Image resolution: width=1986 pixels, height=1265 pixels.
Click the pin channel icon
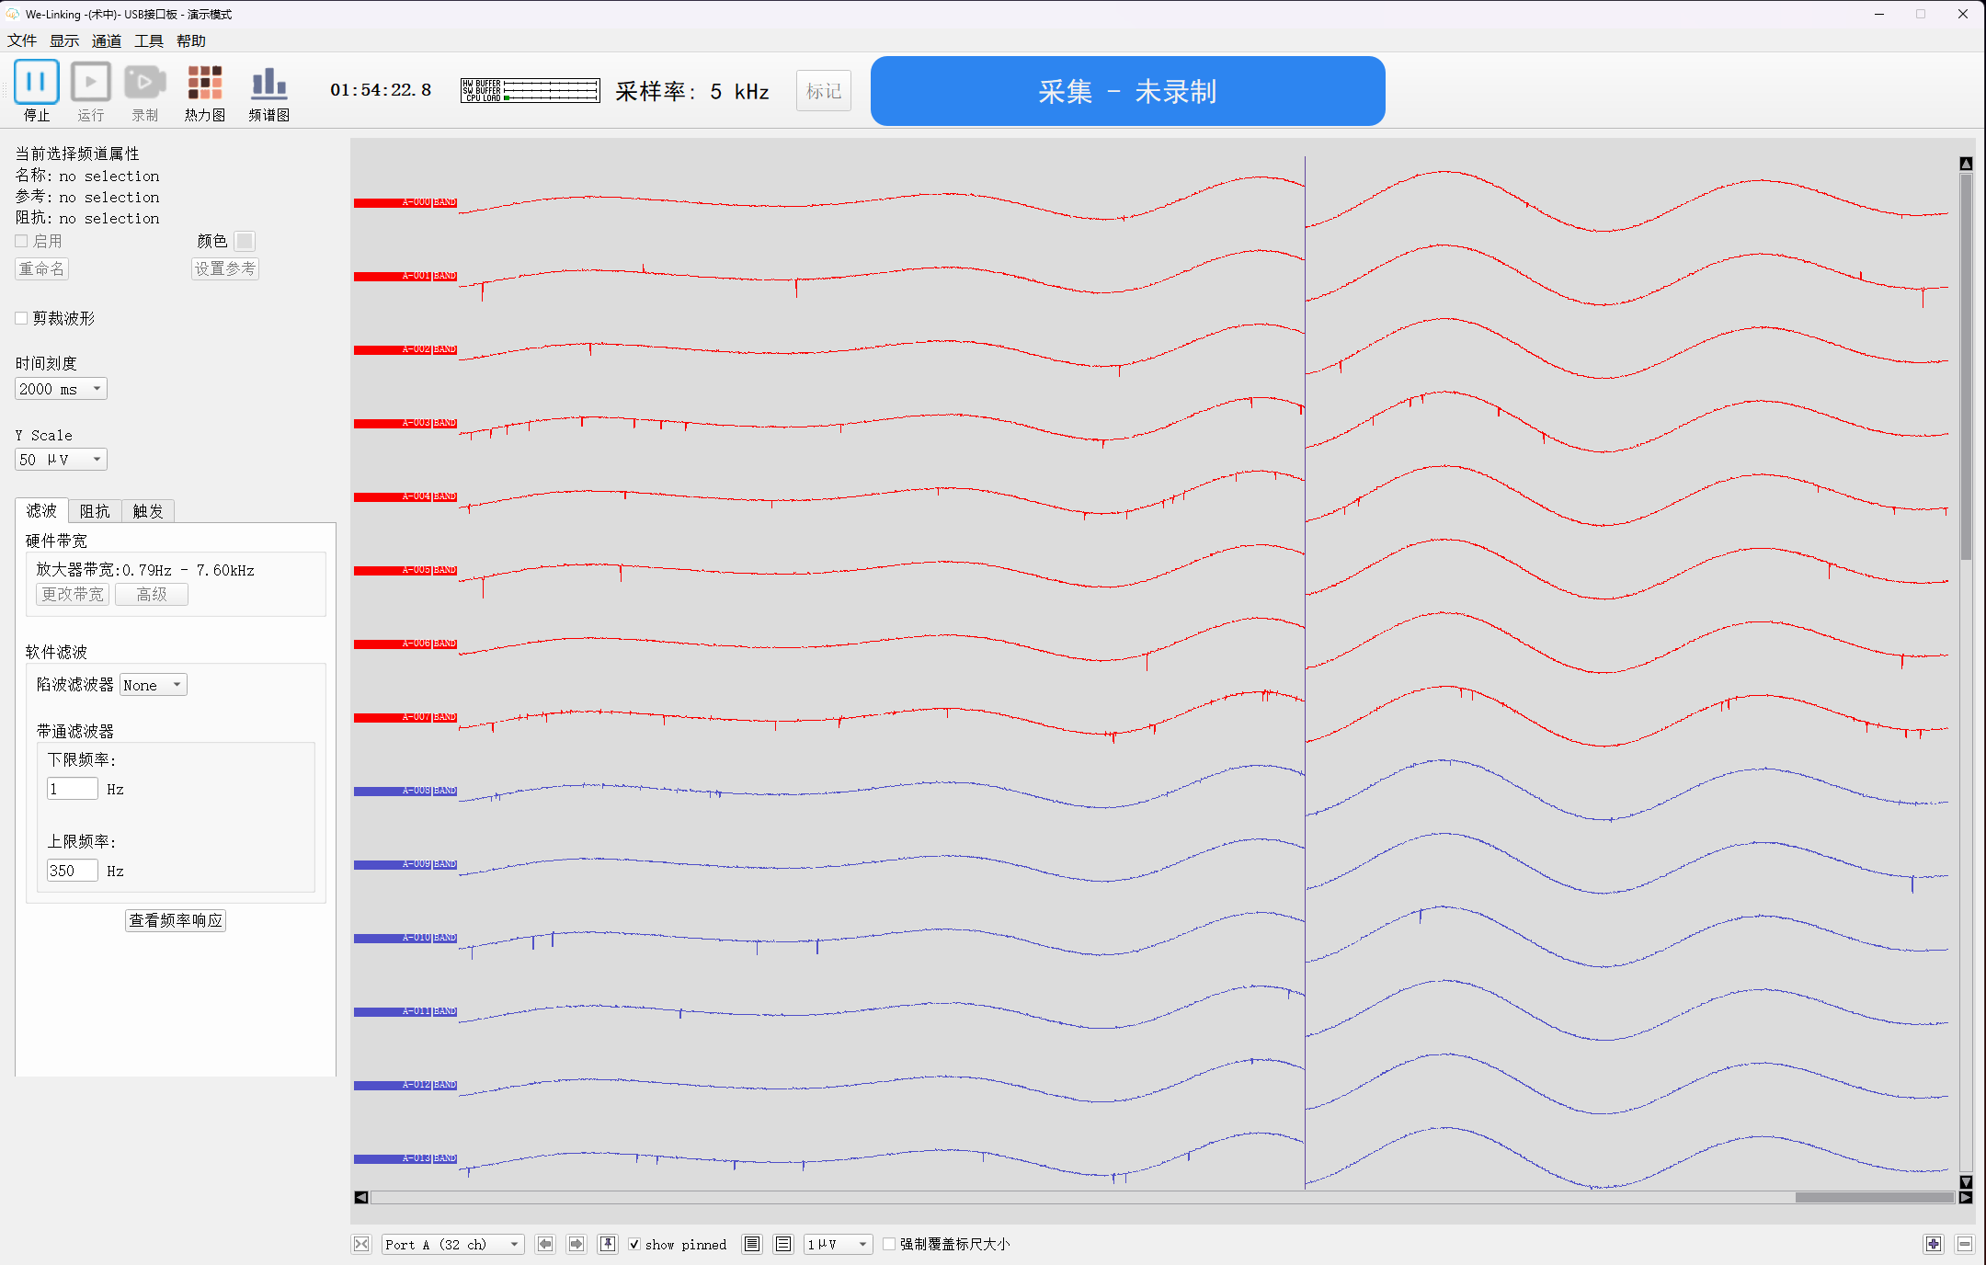(608, 1244)
